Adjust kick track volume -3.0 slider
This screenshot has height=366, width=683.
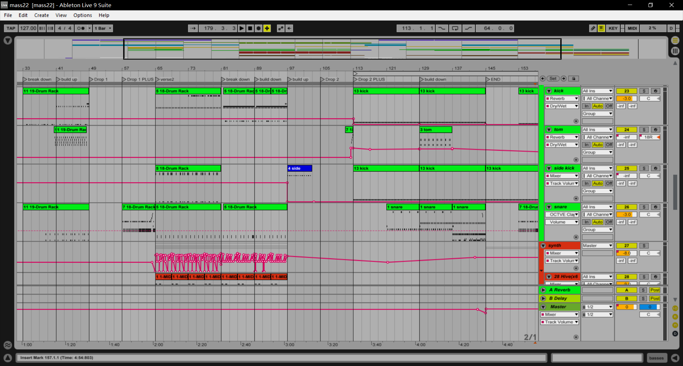click(626, 99)
